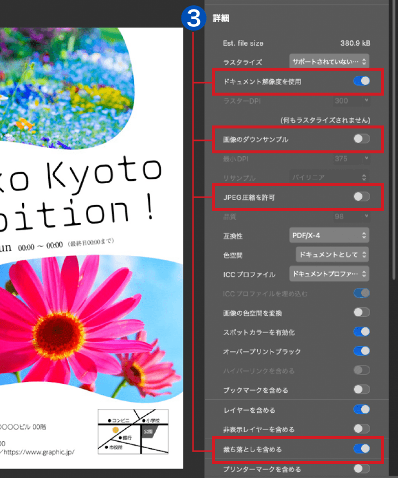Open the ICCプロファイル dropdown
This screenshot has height=478, width=398.
point(329,274)
